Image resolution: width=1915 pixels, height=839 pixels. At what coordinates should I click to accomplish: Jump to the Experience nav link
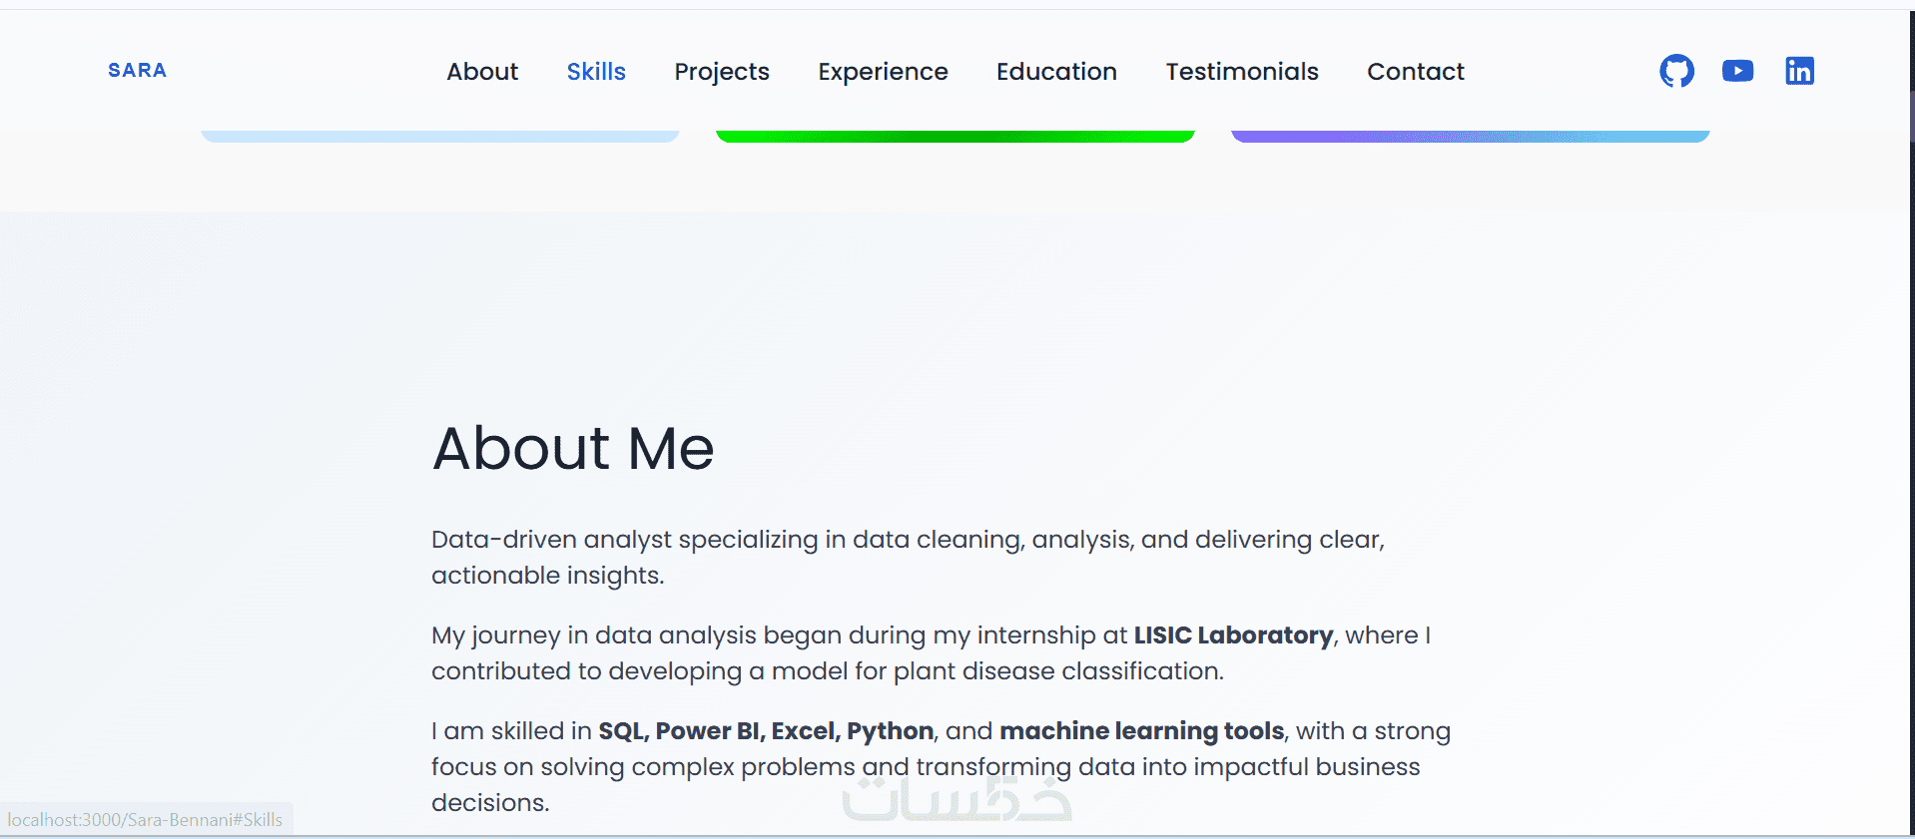(883, 72)
